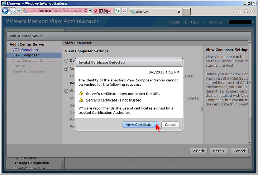Click the Back wizard button
The height and width of the screenshot is (175, 258).
pos(198,151)
